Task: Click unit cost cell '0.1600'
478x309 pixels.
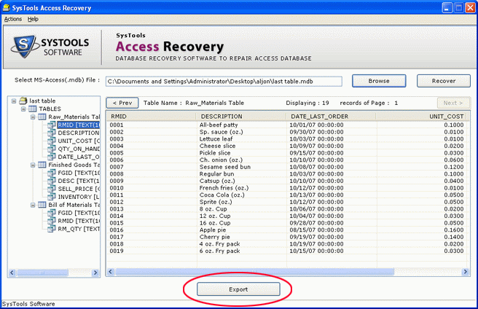Action: pos(454,230)
